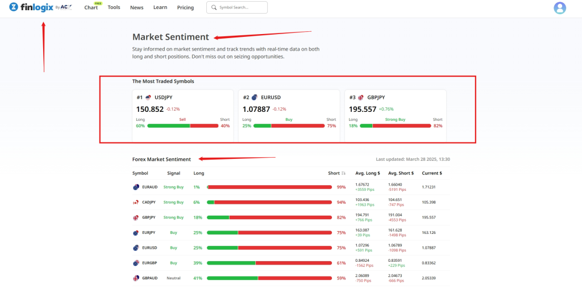Click the EURGBP symbol name
Image resolution: width=582 pixels, height=289 pixels.
pyautogui.click(x=149, y=263)
